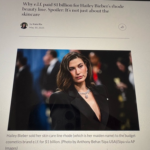Click the diamond necklace in the photo
Image resolution: width=150 pixels, height=150 pixels.
click(x=85, y=93)
